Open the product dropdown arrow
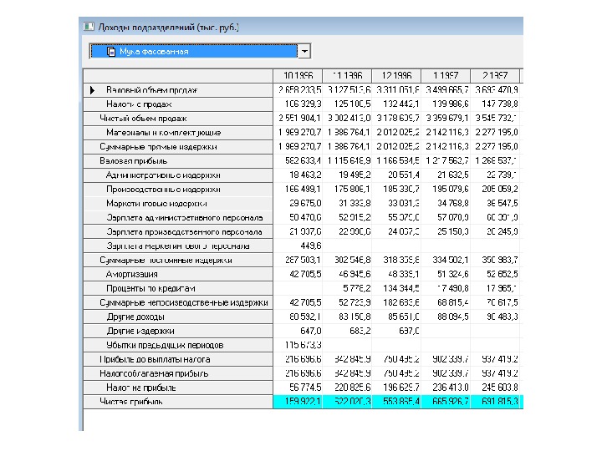The image size is (602, 451). [304, 52]
